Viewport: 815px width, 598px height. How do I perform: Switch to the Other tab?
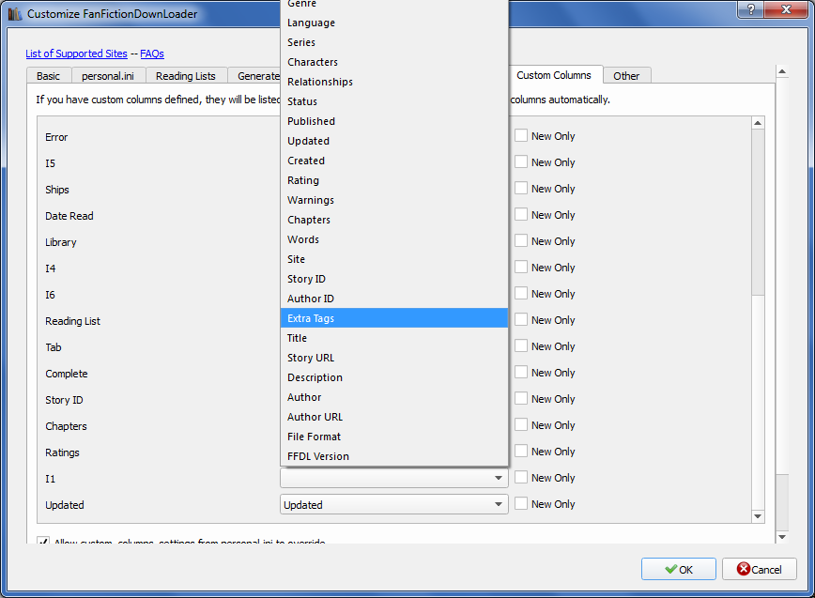point(626,76)
